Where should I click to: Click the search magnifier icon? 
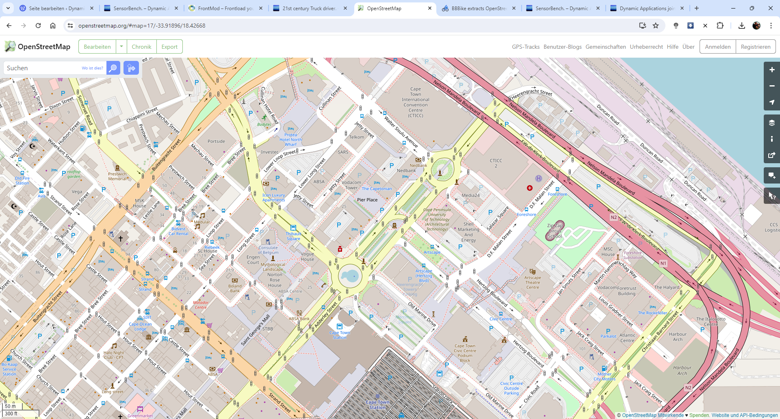(x=113, y=68)
